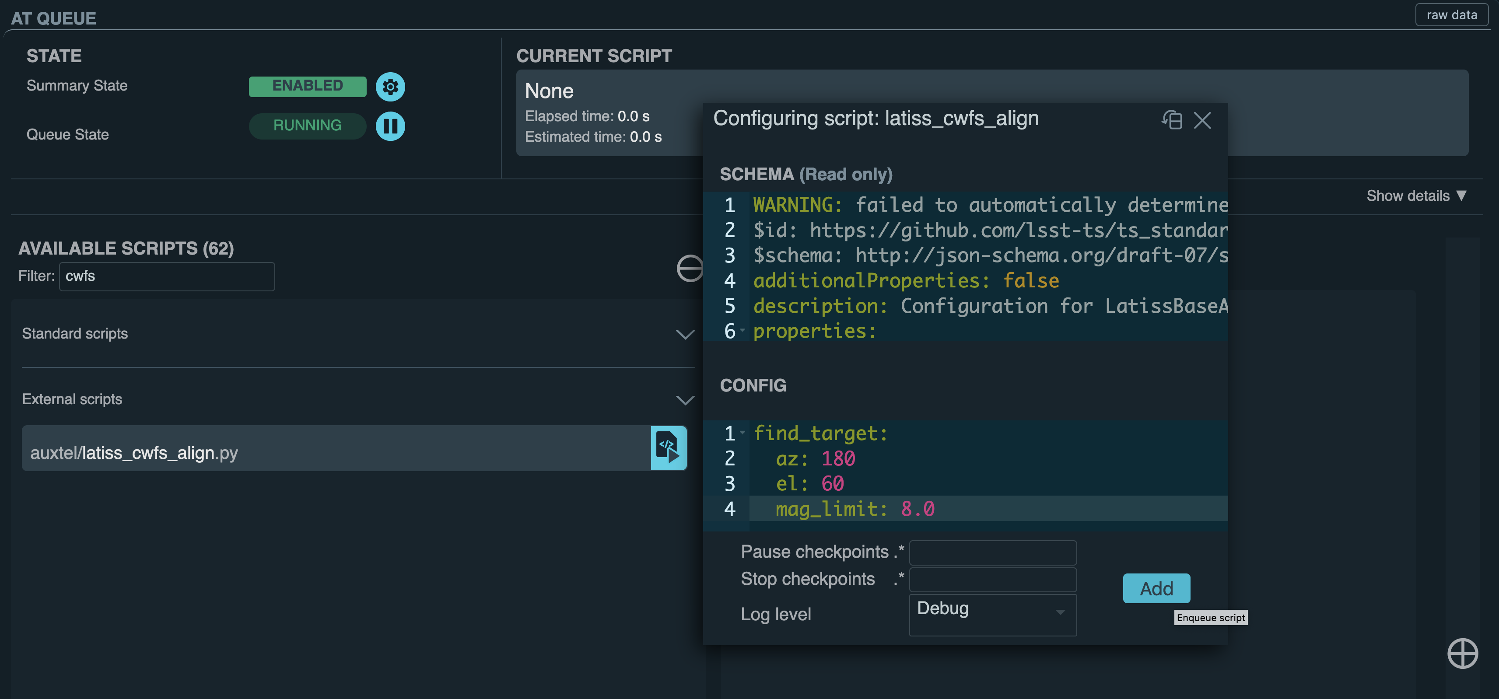Screen dimensions: 1499x699
Task: Click the None current script title
Action: tap(549, 91)
